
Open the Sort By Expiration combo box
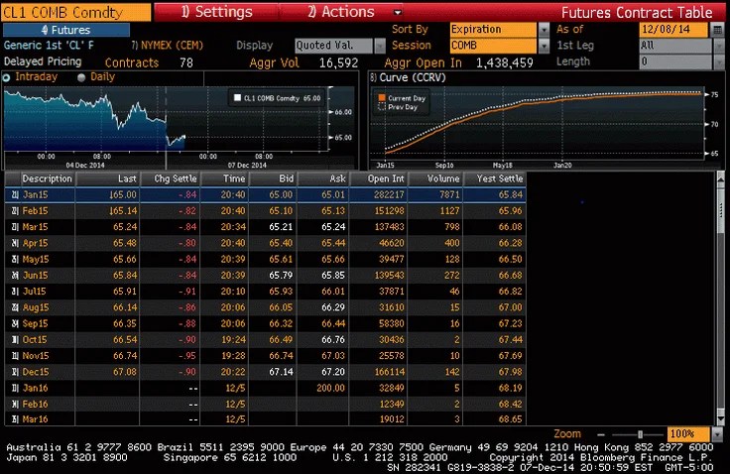(493, 30)
